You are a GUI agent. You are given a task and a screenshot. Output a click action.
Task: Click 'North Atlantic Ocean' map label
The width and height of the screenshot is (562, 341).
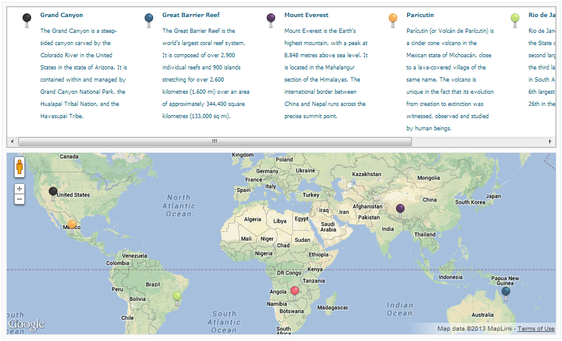[x=179, y=206]
